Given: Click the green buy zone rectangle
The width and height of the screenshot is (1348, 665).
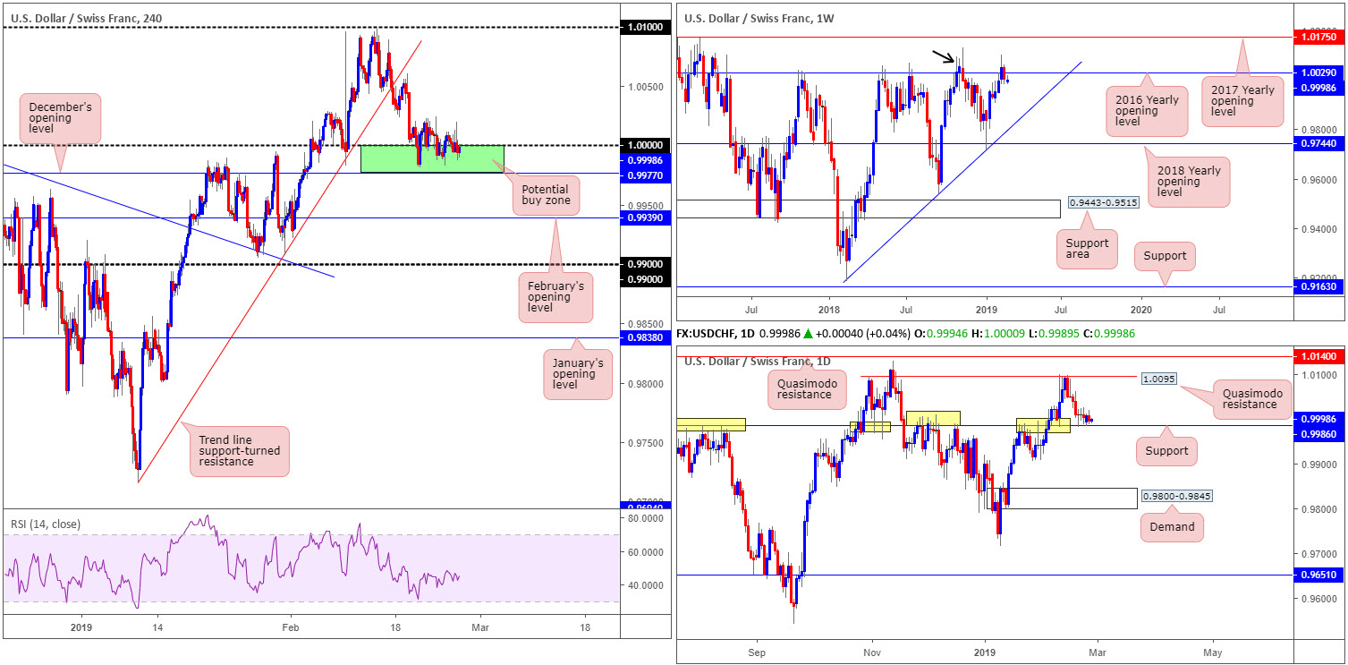Looking at the screenshot, I should coord(432,158).
